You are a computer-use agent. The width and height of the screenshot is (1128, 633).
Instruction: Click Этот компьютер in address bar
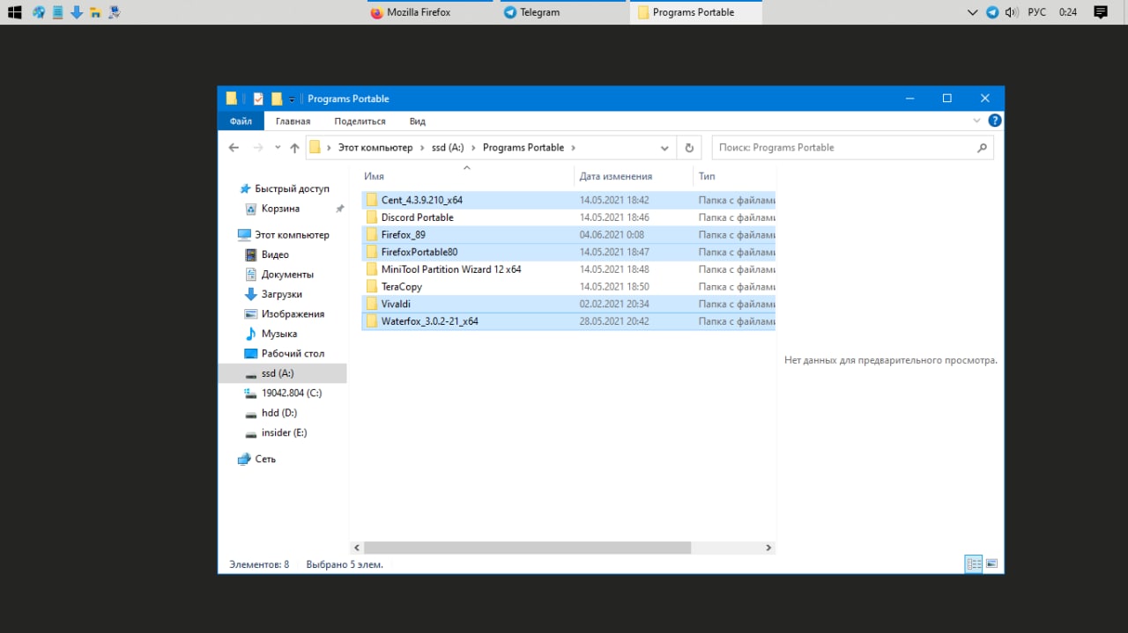pyautogui.click(x=375, y=148)
